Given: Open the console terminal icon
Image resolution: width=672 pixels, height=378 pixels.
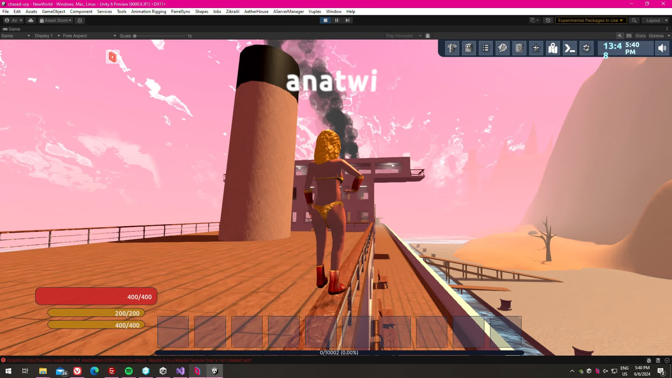Looking at the screenshot, I should point(569,48).
